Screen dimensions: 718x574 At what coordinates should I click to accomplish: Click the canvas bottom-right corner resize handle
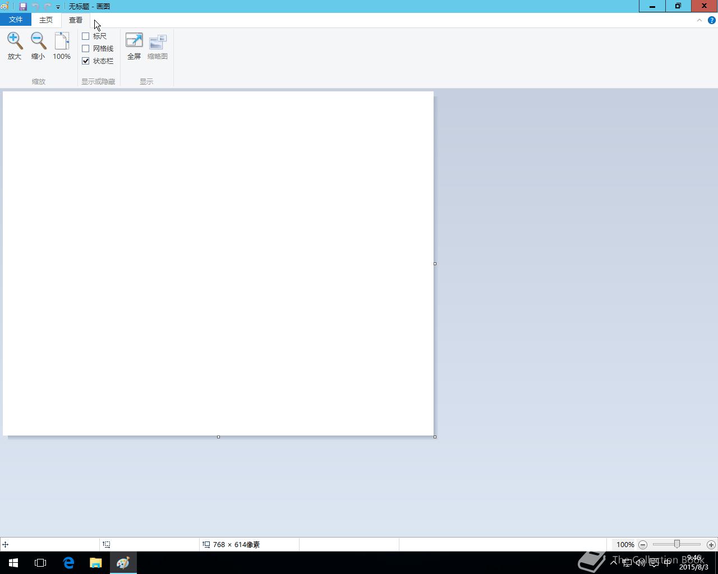coord(435,437)
